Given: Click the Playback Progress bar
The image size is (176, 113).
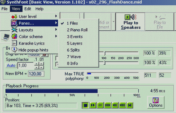Looking at the screenshot, I should (x=72, y=91).
